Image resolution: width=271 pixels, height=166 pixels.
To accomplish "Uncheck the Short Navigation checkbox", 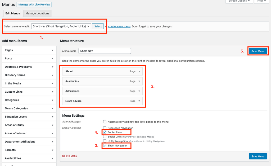I will tap(105, 146).
